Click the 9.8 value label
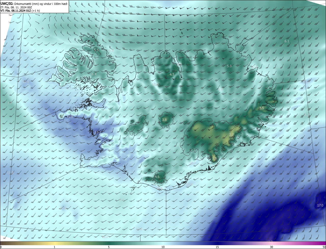 pos(111,51)
